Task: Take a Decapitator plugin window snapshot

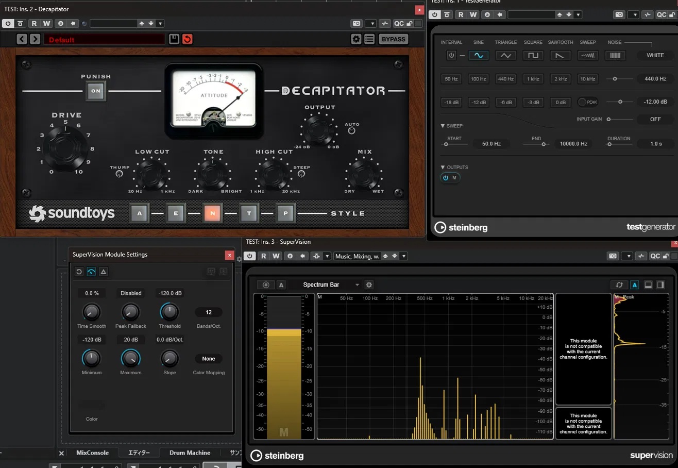Action: point(356,23)
